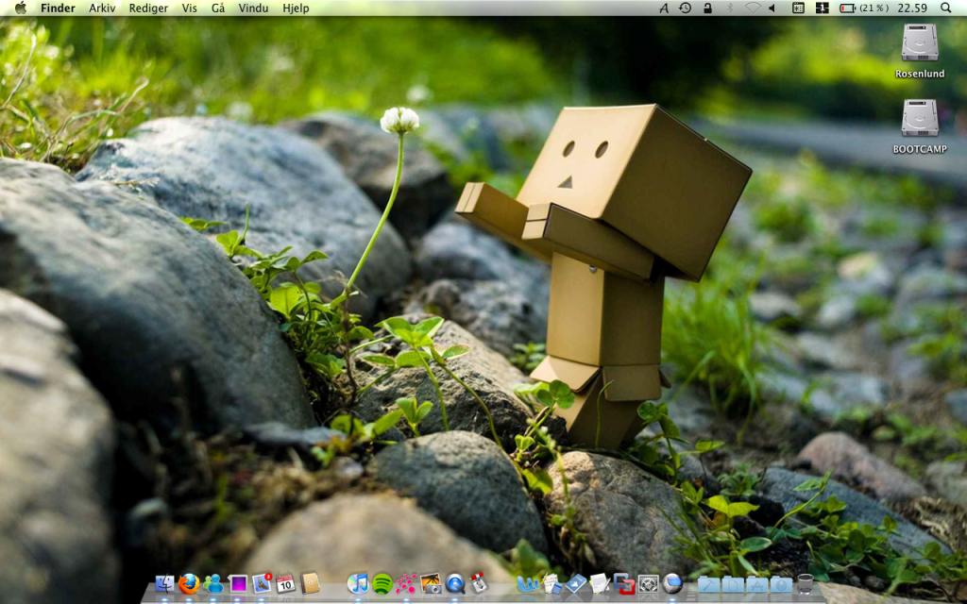Select the Rosenlund drive on the desktop
This screenshot has height=604, width=967.
pyautogui.click(x=920, y=51)
